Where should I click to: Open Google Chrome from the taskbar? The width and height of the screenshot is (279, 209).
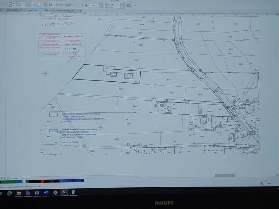55,193
